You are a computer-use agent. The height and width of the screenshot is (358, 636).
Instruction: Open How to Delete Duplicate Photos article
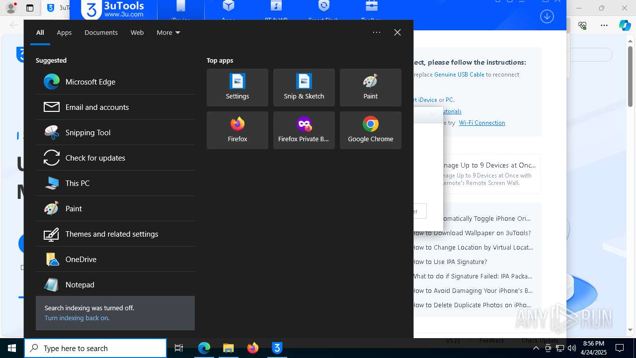pyautogui.click(x=472, y=305)
